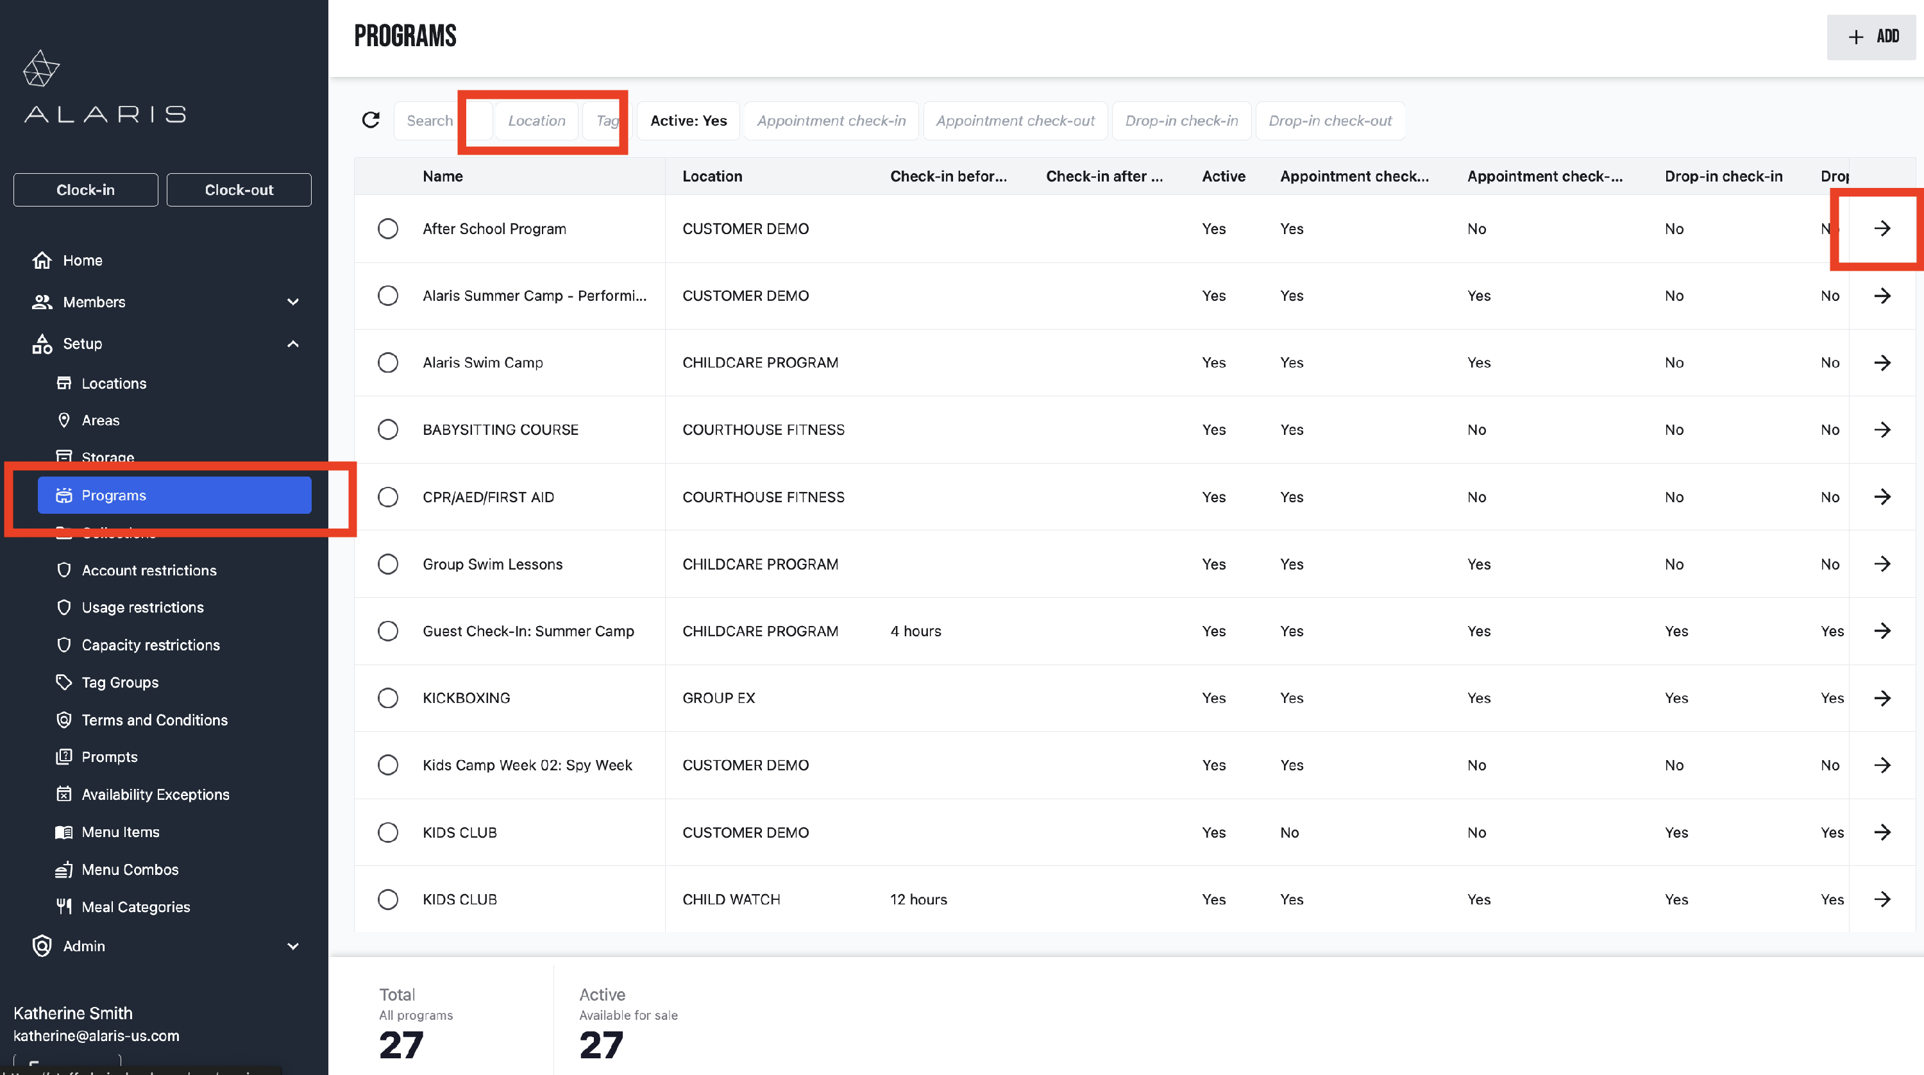Viewport: 1924px width, 1075px height.
Task: Click into the Search input field
Action: coord(428,121)
